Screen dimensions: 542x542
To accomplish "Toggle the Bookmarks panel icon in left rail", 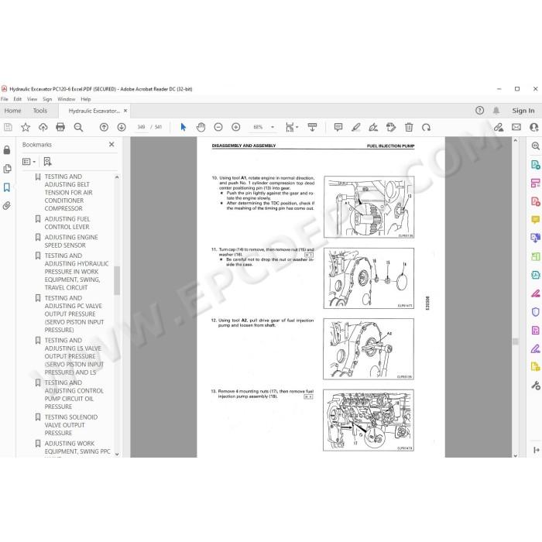I will point(7,187).
